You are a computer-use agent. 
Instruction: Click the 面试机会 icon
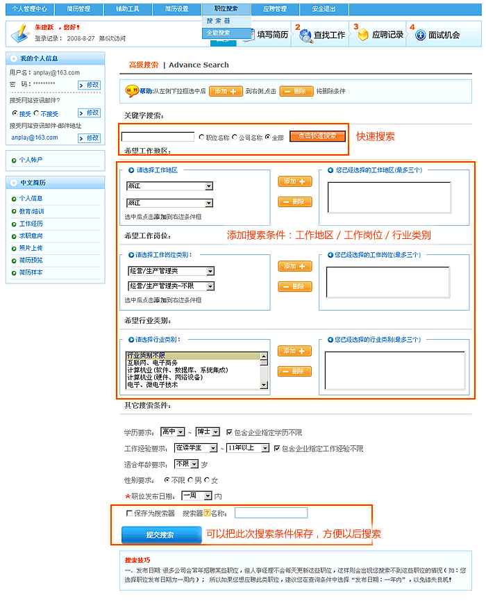pyautogui.click(x=420, y=35)
